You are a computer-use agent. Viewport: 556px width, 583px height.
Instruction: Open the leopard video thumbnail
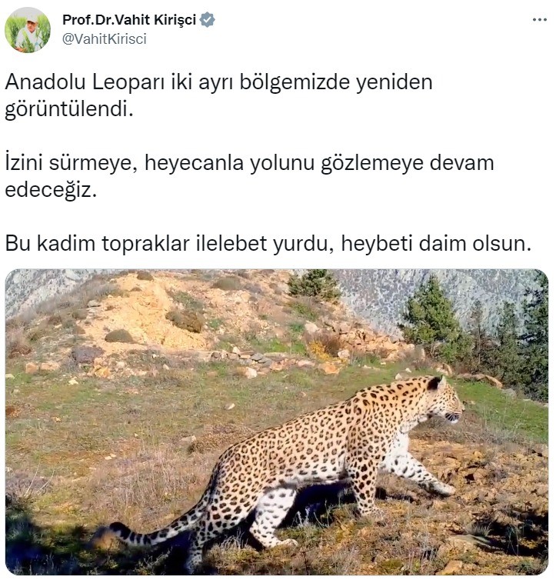(277, 421)
